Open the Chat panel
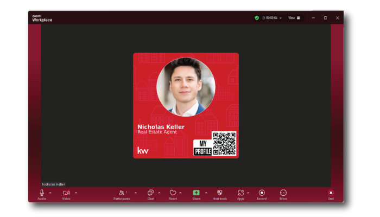The width and height of the screenshot is (380, 217). [150, 195]
